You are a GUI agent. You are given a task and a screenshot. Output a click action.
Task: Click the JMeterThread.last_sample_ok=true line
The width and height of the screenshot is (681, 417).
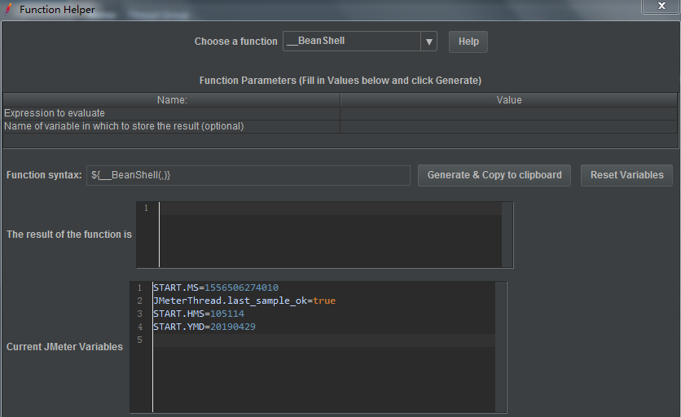pyautogui.click(x=244, y=301)
